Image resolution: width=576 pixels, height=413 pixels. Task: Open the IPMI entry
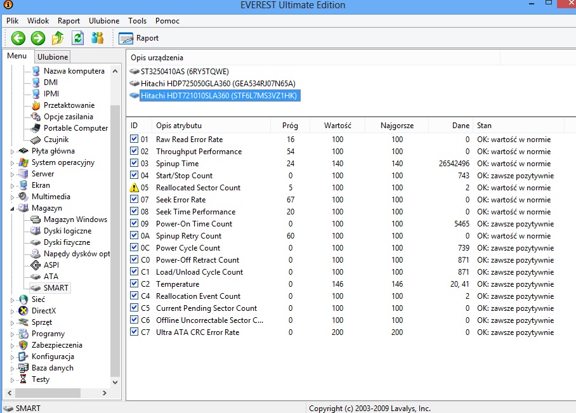click(51, 94)
